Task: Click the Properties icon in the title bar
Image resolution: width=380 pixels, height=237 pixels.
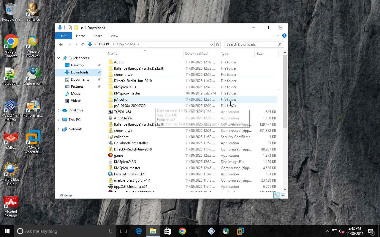Action: (x=70, y=28)
